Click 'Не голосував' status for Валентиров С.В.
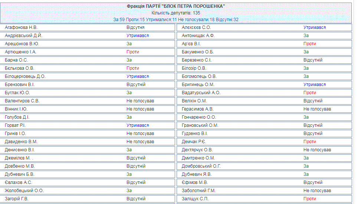361x204 pixels. pos(140,101)
